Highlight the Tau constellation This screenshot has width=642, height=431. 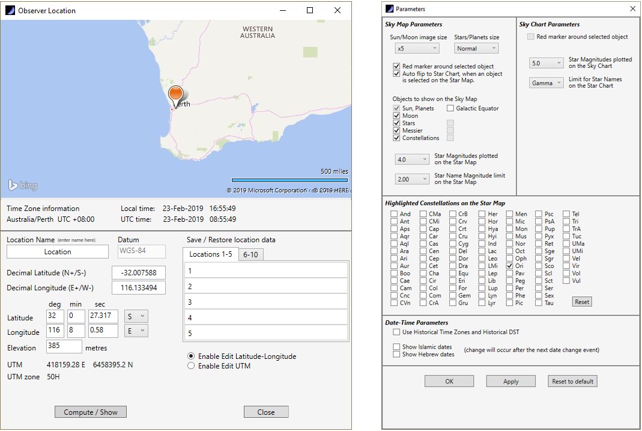[x=539, y=303]
